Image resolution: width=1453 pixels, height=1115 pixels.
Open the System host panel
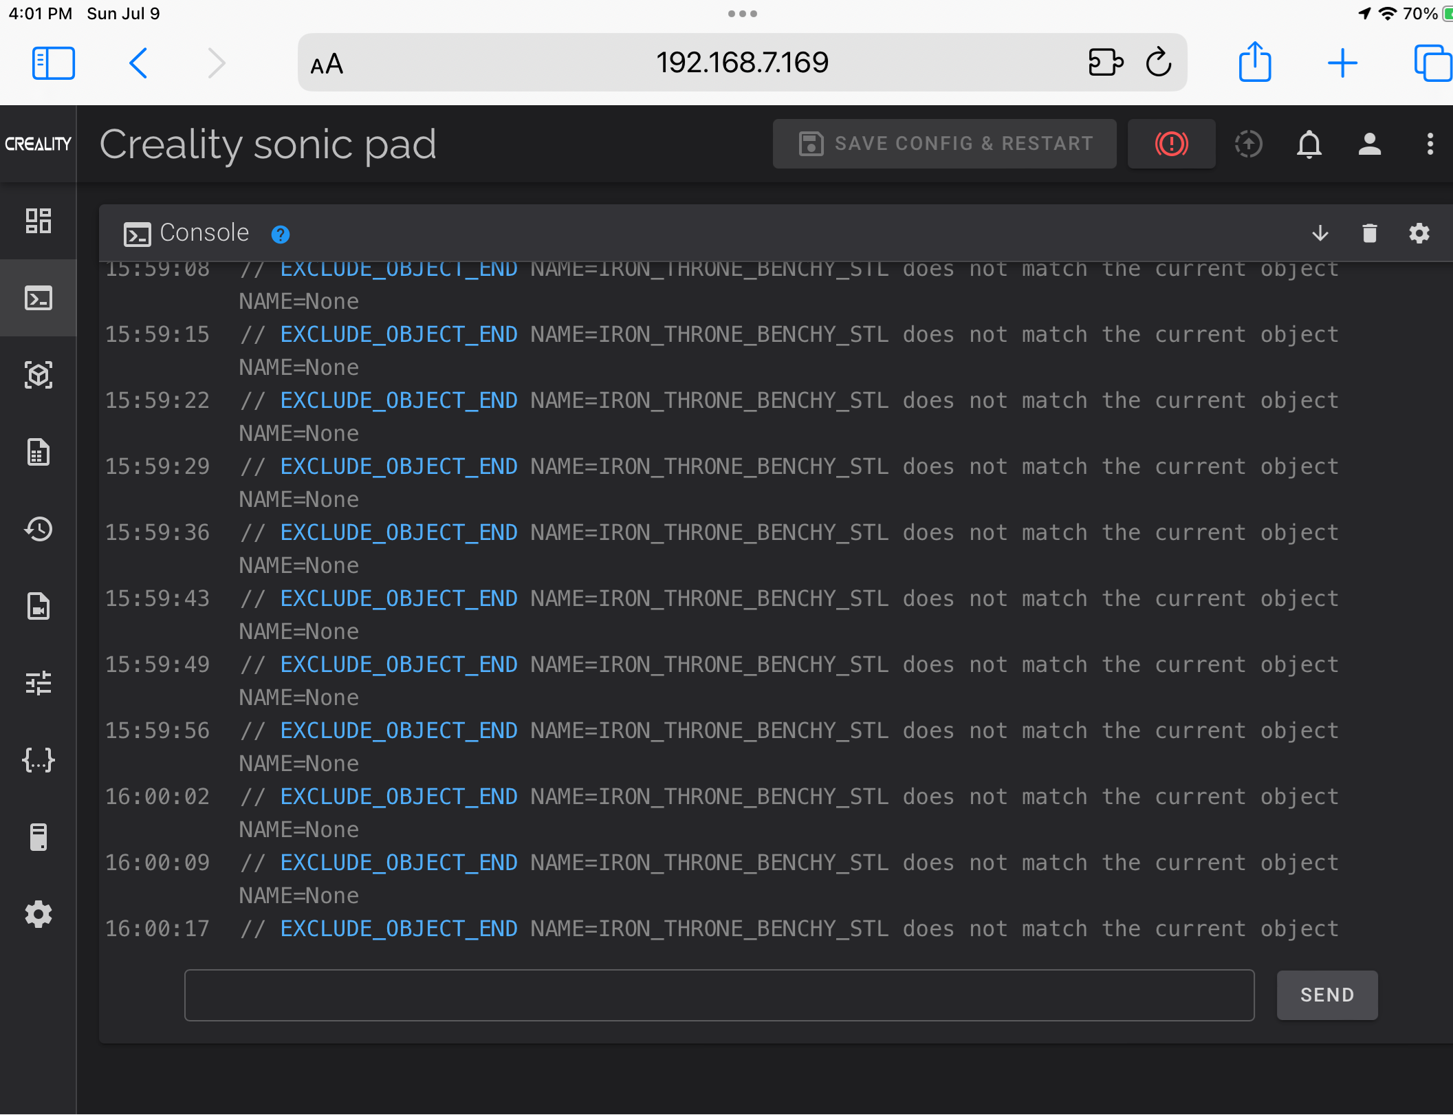(x=38, y=837)
